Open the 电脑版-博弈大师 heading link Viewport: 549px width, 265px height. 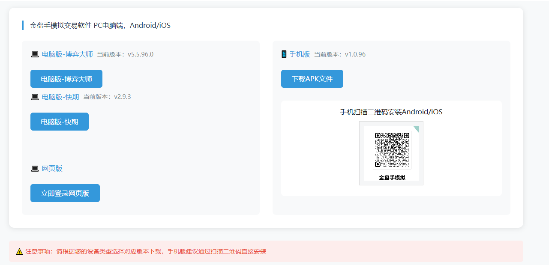(x=67, y=54)
